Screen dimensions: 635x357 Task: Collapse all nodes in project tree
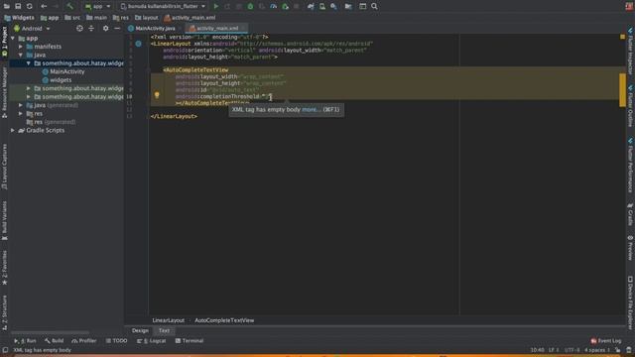click(x=91, y=29)
